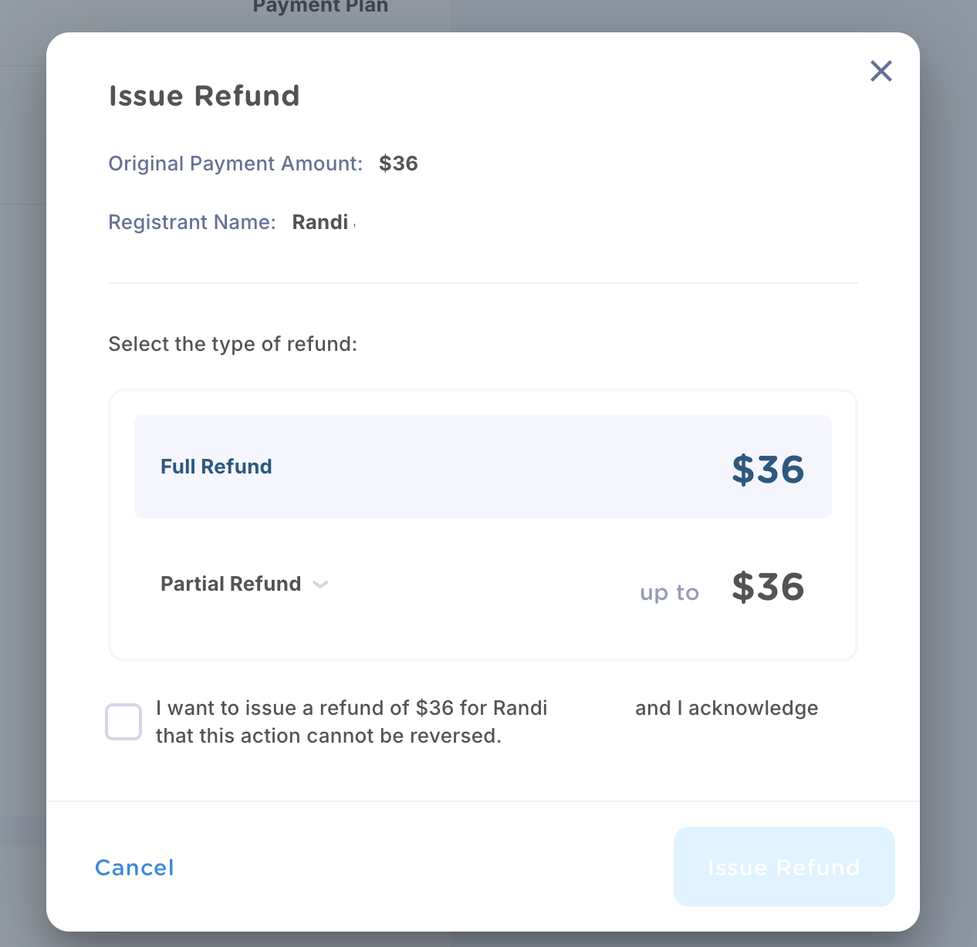Click 'that this action cannot be reversed' line
977x947 pixels.
(329, 736)
